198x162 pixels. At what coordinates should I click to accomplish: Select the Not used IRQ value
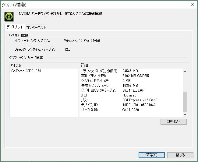[129, 95]
